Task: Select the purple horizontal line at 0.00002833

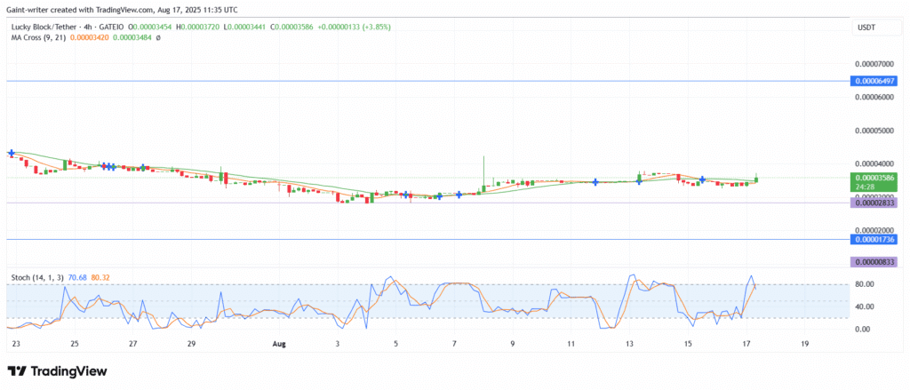Action: click(x=428, y=203)
